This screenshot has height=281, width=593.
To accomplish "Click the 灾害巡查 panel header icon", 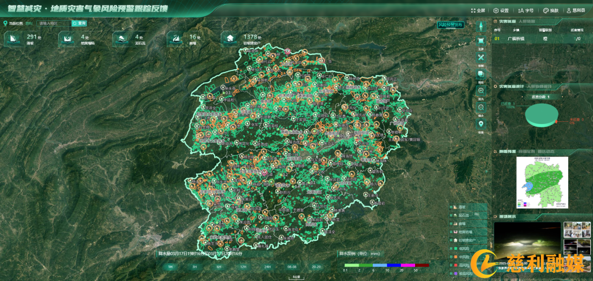I will (x=496, y=21).
